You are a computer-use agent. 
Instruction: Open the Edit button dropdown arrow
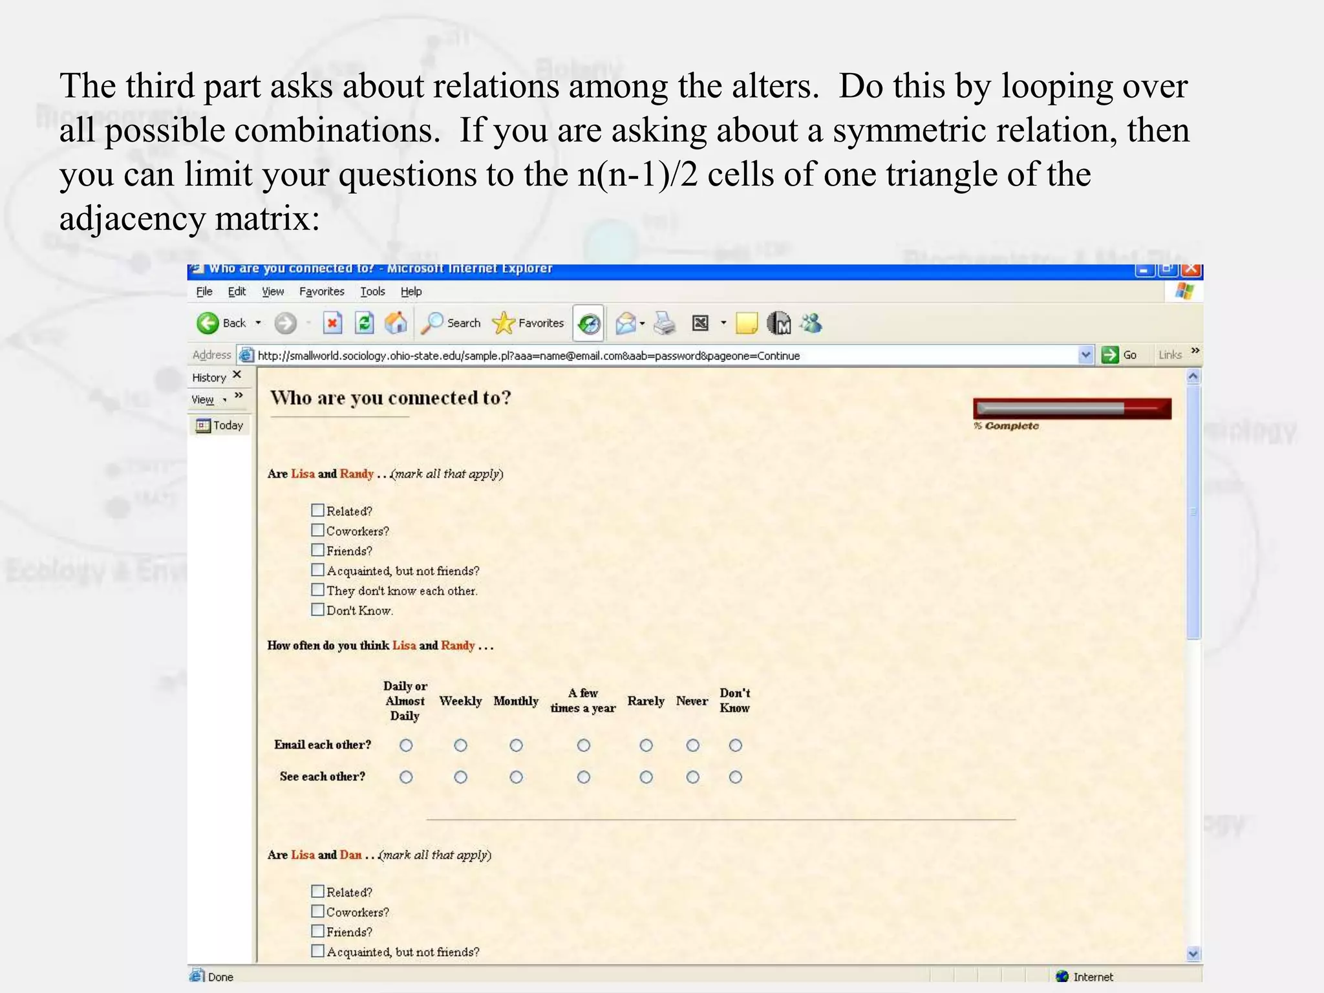pyautogui.click(x=723, y=323)
